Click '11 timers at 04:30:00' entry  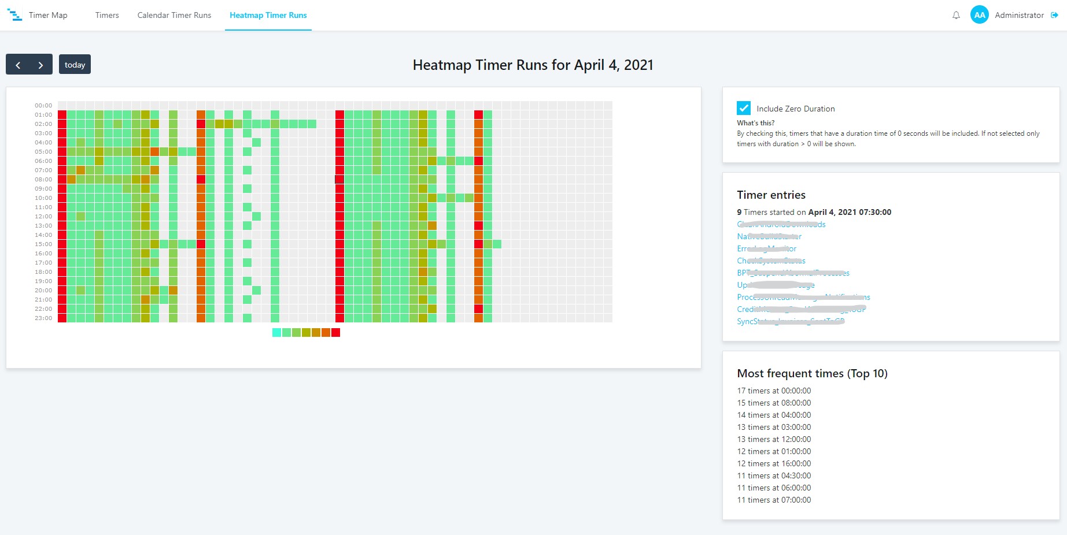tap(774, 475)
